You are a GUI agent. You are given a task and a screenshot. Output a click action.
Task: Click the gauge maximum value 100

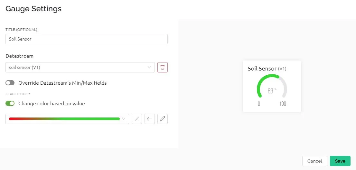[x=283, y=104]
